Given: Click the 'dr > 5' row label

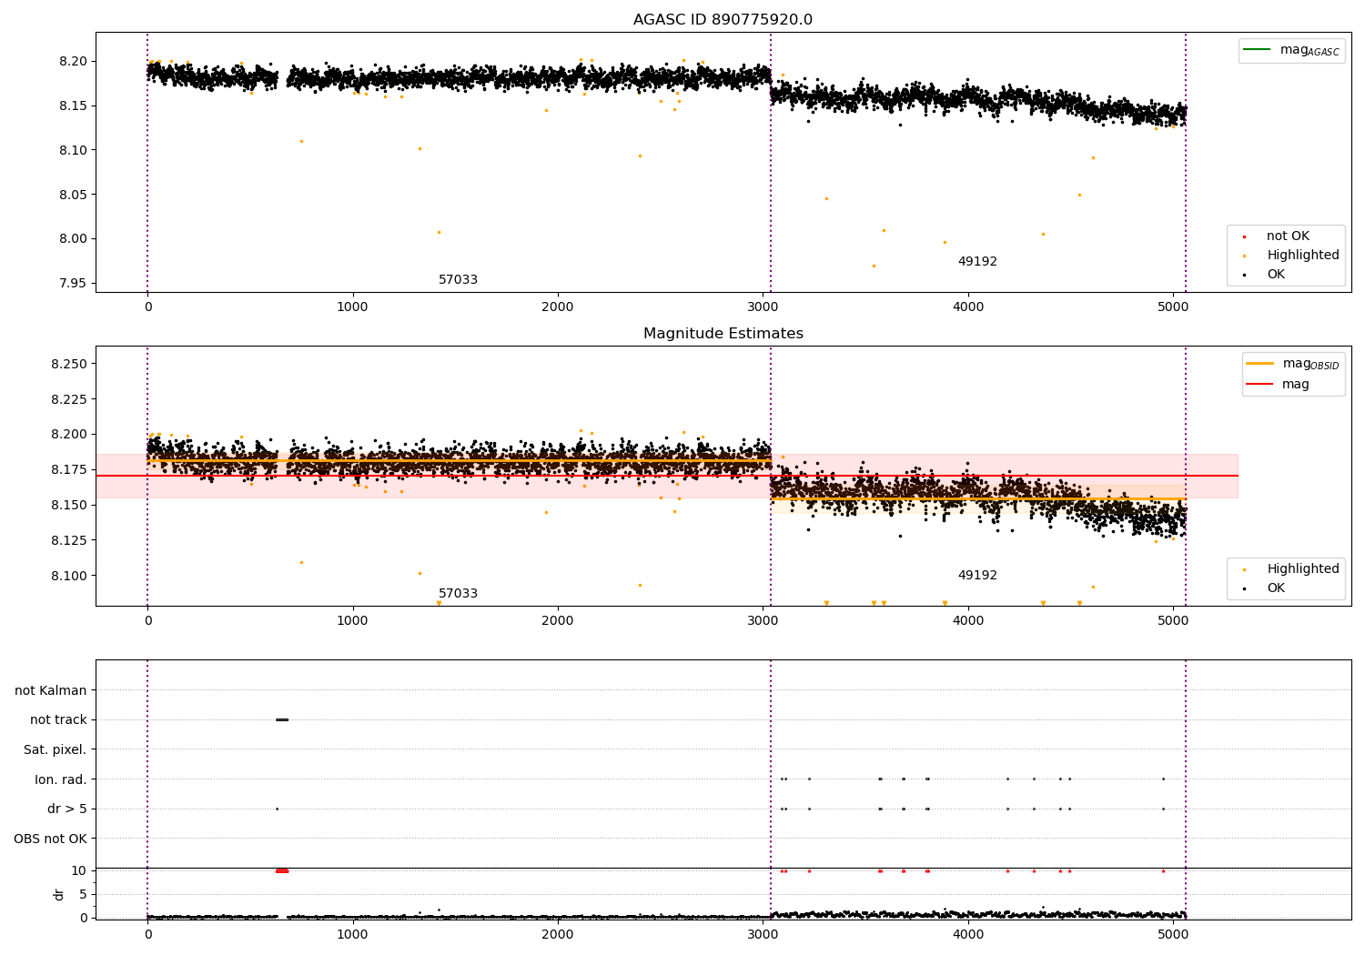Looking at the screenshot, I should 67,809.
